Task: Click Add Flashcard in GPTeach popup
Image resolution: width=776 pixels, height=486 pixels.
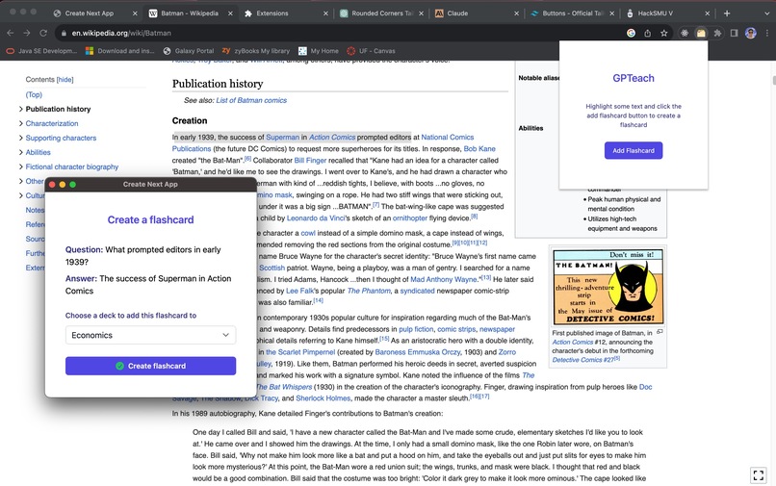Action: [634, 150]
